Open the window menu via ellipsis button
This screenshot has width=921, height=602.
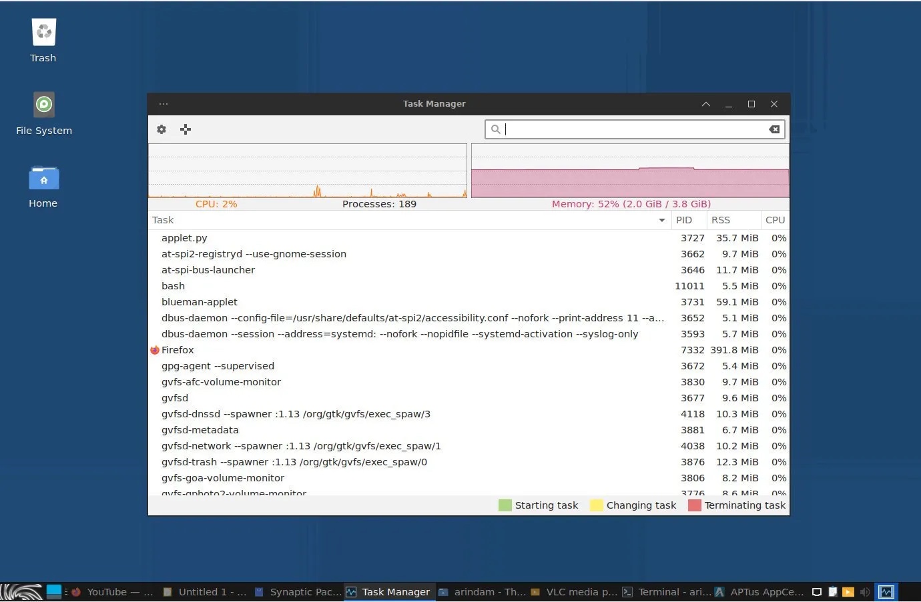(163, 103)
